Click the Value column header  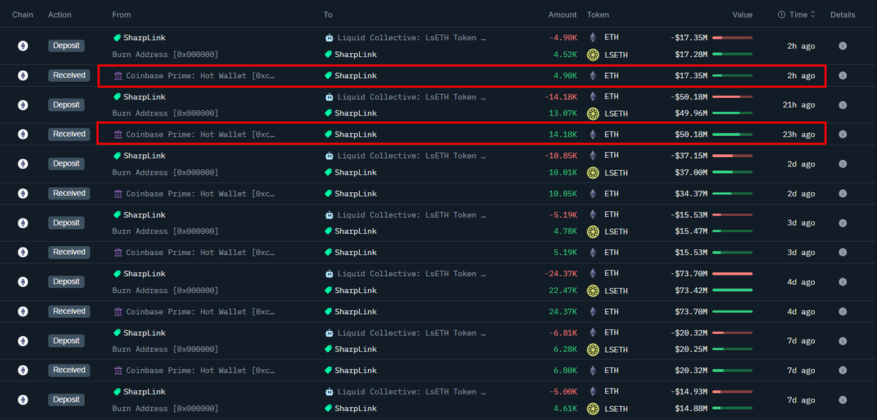click(x=742, y=15)
